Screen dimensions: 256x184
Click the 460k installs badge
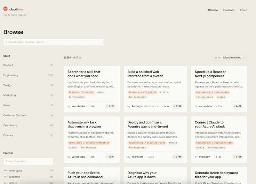tap(237, 106)
